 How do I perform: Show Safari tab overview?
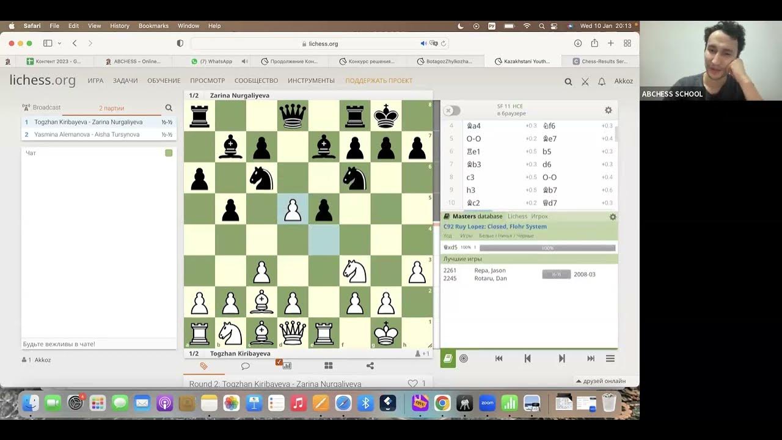click(x=627, y=43)
